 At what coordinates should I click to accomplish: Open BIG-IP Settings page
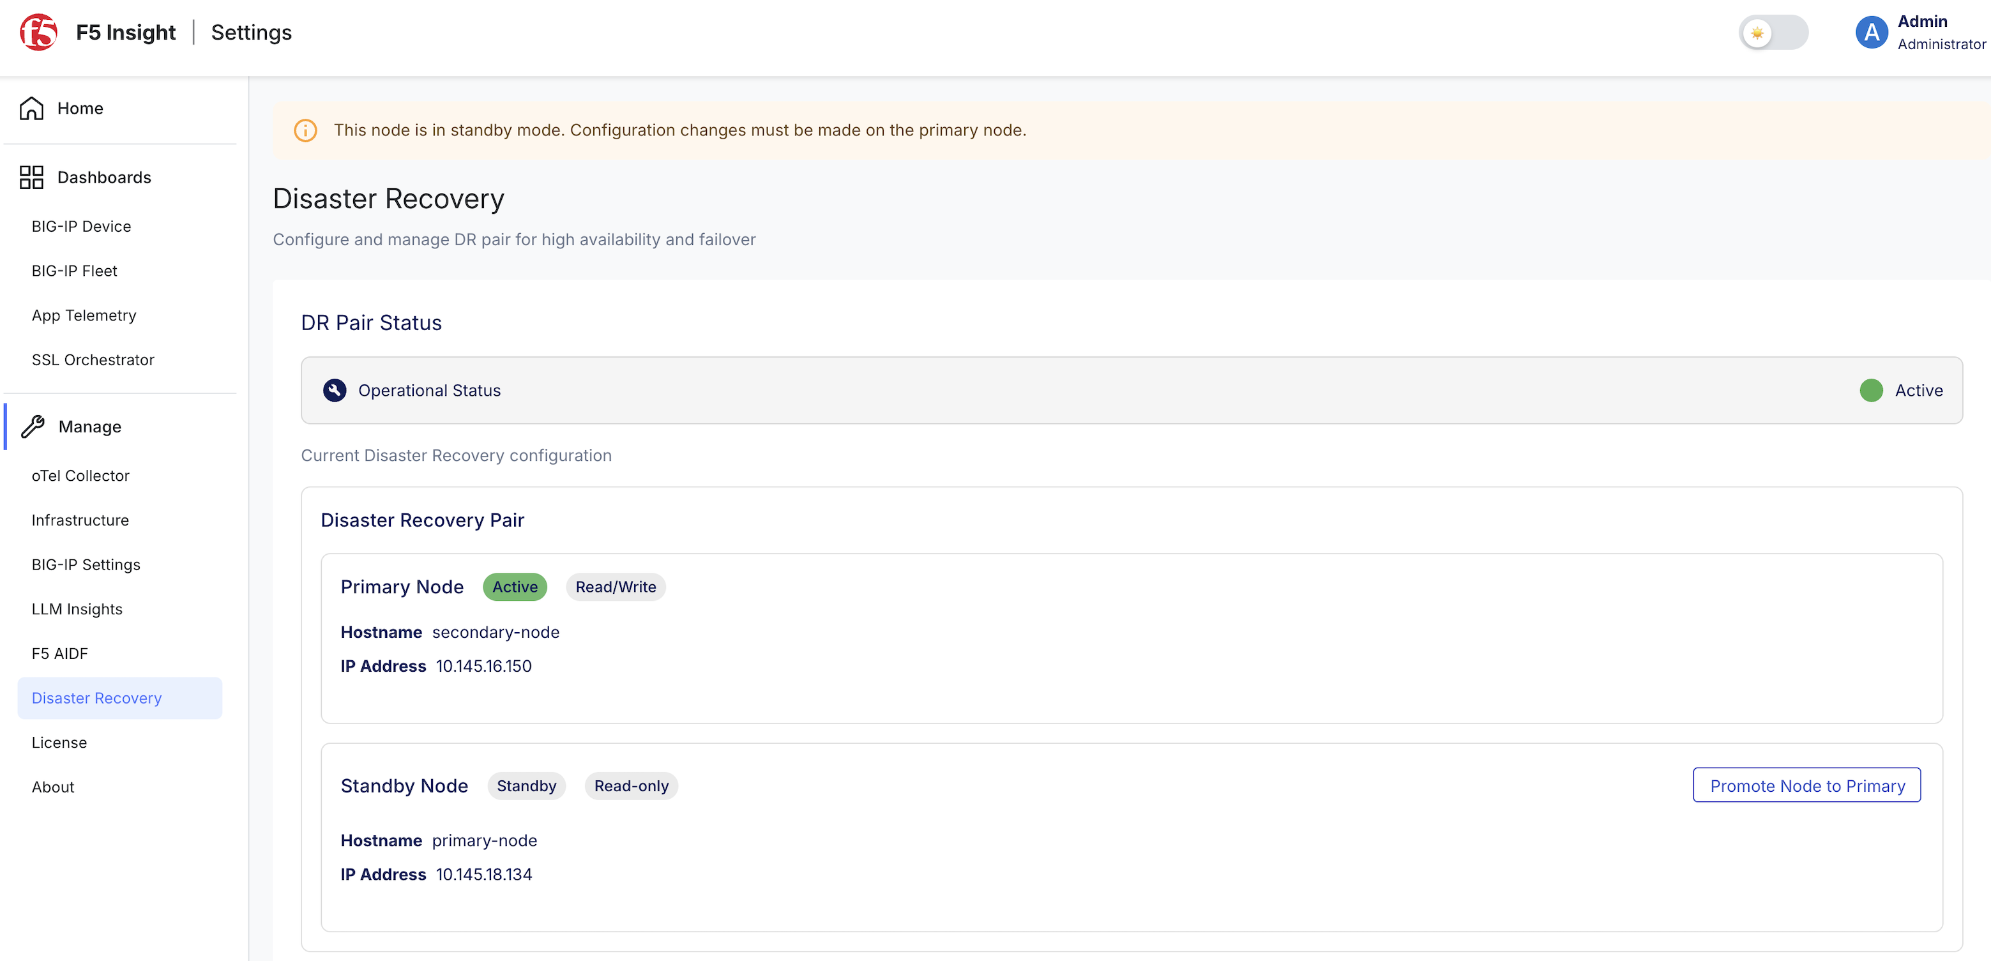tap(86, 565)
